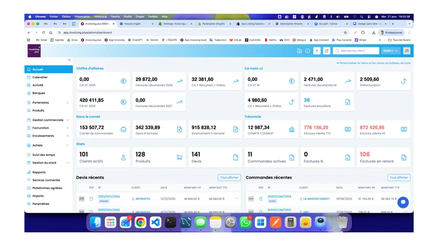Click trend icon on Factures récurrentes 2026
Screen dimensions: 438x246
pos(180,81)
